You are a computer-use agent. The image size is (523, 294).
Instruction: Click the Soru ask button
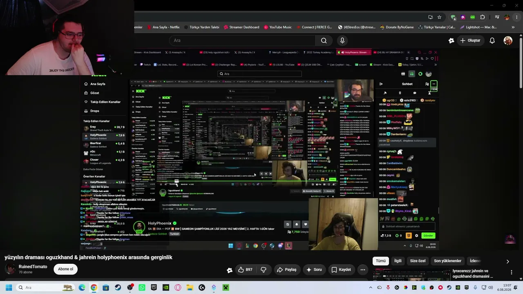pos(314,269)
